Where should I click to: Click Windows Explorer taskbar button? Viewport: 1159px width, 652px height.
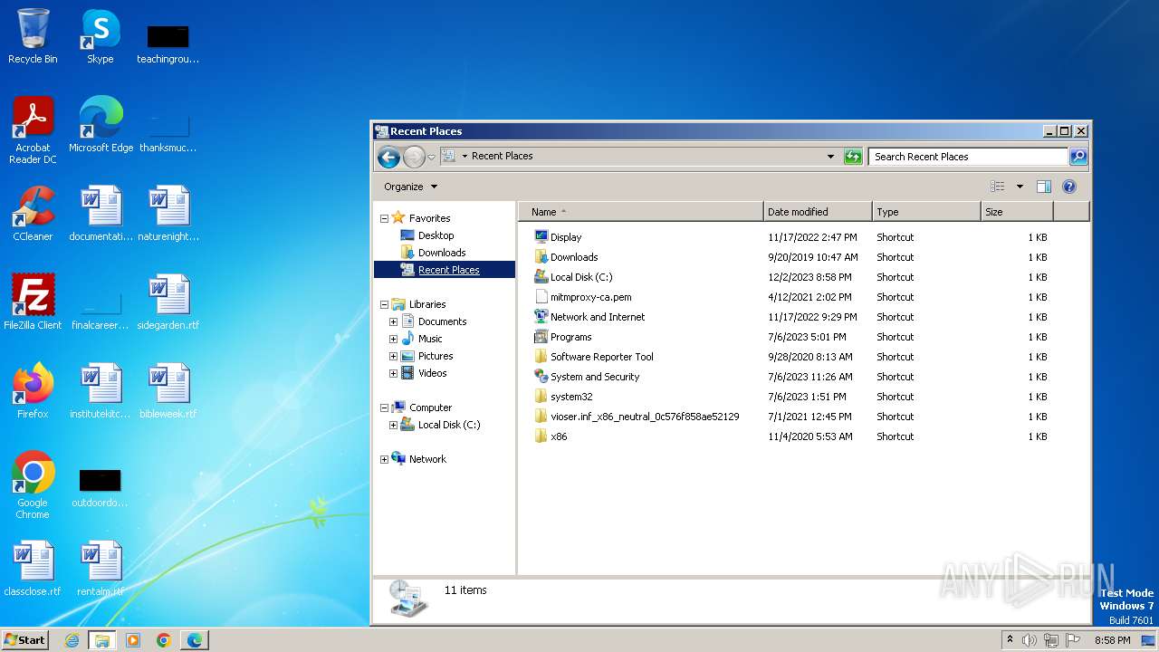pos(101,640)
